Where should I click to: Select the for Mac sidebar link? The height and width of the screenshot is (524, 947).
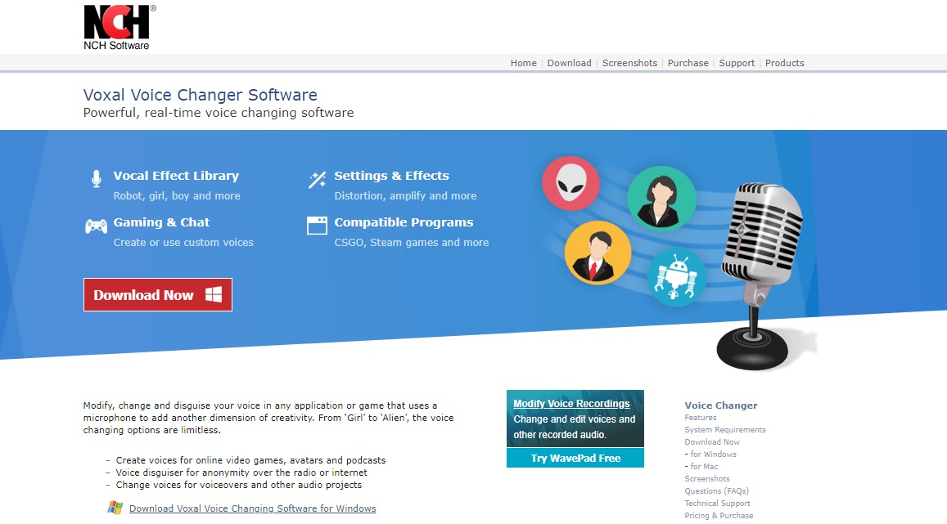pos(704,466)
